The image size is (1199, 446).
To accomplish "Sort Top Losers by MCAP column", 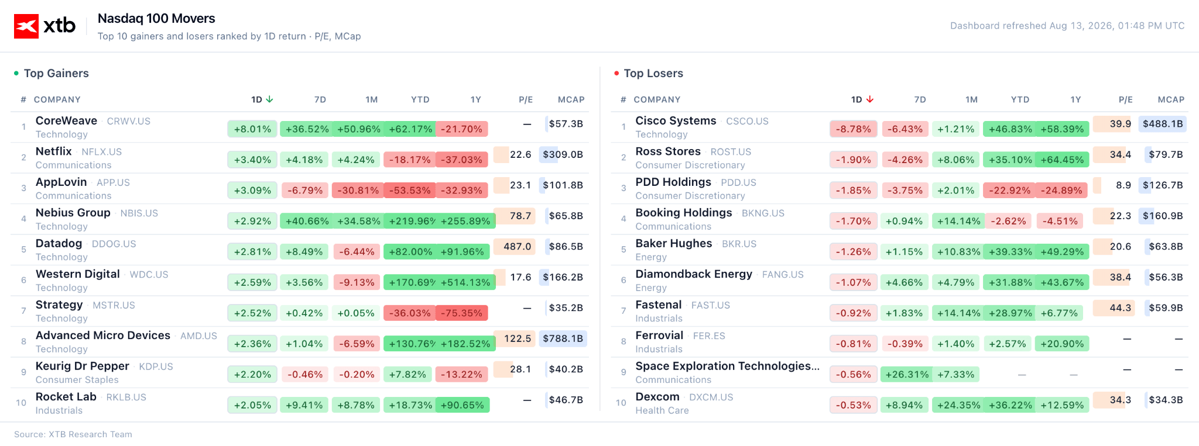I will tap(1171, 99).
